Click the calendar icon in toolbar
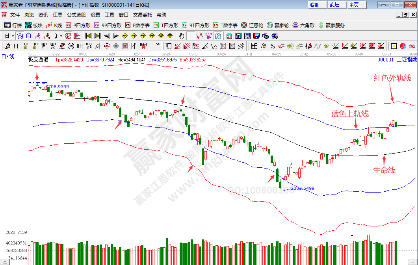418x265 pixels. (229, 36)
